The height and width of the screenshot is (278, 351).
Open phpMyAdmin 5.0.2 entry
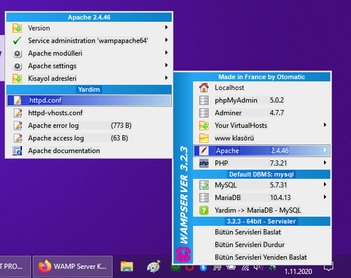(261, 100)
